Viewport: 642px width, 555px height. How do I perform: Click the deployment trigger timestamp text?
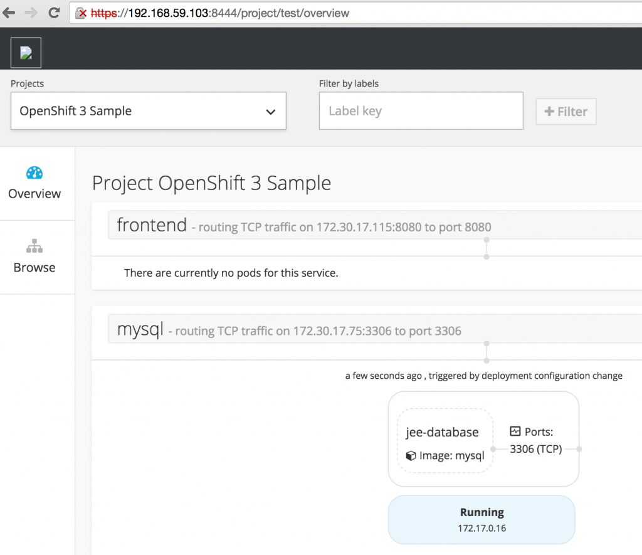pos(483,376)
